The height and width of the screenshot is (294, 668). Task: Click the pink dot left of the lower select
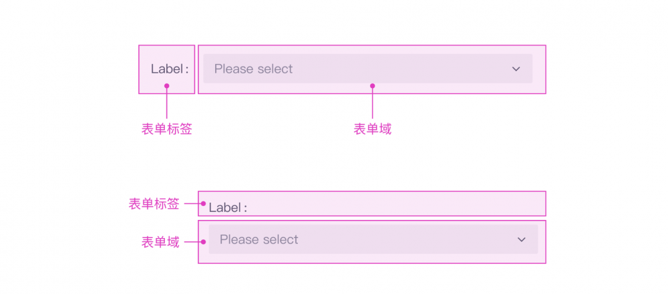click(203, 242)
